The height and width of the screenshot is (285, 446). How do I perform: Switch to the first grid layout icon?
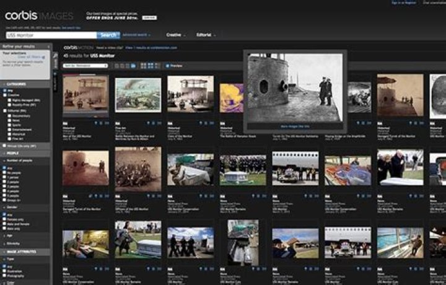[x=144, y=66]
